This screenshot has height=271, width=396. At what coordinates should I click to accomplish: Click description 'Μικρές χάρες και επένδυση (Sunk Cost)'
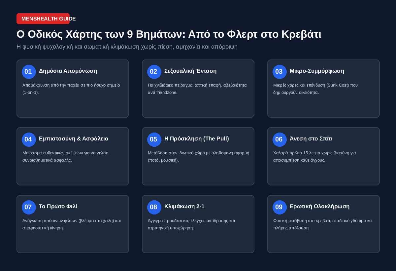point(315,89)
